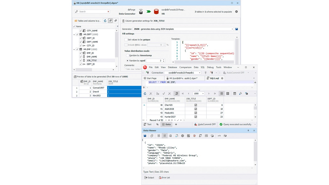Screen dimensions: 329x185
Task: Collapse the HR.EMP table node
Action: pos(74,49)
